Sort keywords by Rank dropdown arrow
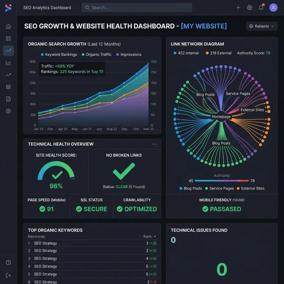284x284 pixels. pos(155,236)
